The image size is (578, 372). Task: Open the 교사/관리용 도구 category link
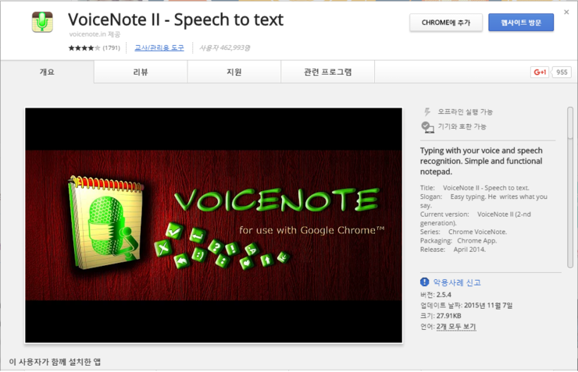[x=159, y=48]
